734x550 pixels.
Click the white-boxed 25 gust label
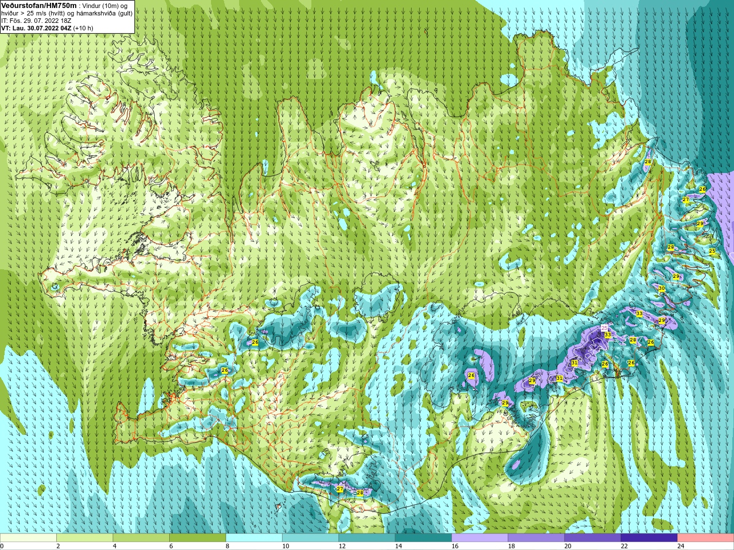coord(604,327)
